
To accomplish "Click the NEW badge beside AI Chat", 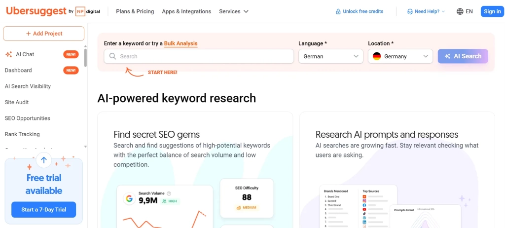I will tap(71, 54).
